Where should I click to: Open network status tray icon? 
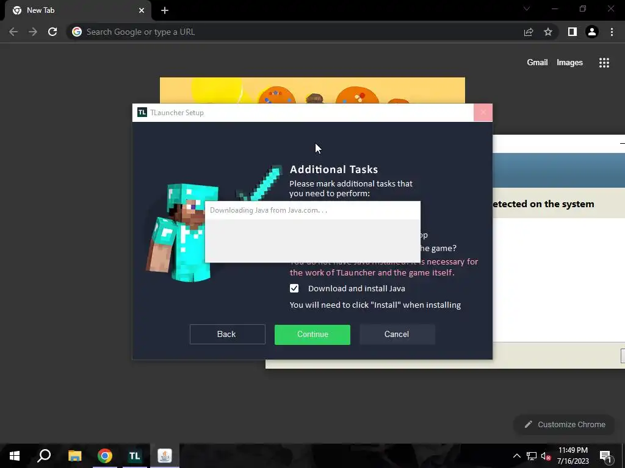point(532,456)
